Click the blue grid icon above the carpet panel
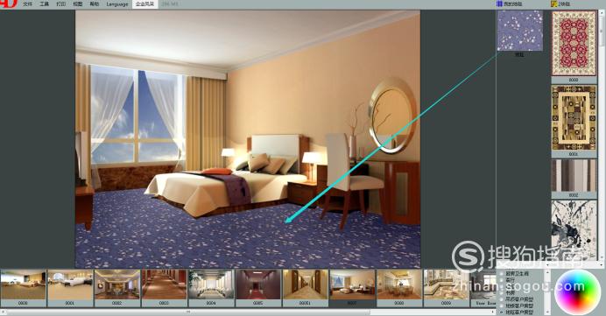Viewport: 606px width, 316px height. click(x=499, y=4)
